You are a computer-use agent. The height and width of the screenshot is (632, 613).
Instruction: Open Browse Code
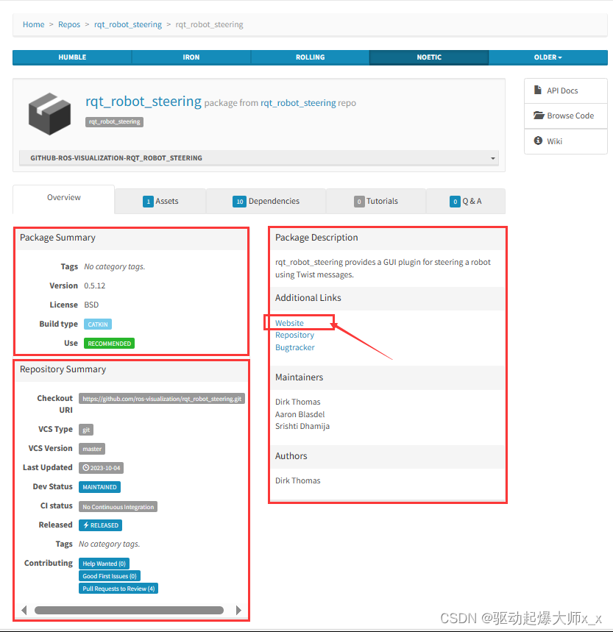[565, 116]
